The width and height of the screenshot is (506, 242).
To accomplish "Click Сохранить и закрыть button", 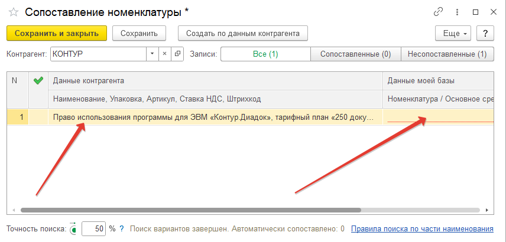I will (57, 33).
